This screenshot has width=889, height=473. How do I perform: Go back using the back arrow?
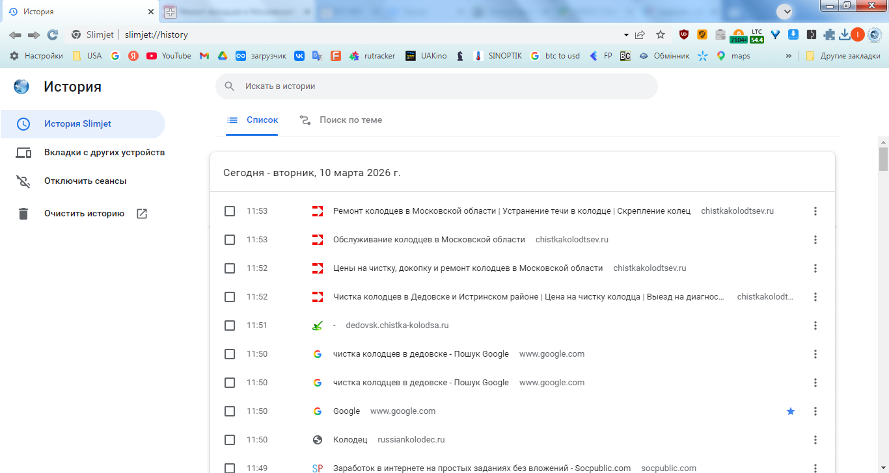15,35
